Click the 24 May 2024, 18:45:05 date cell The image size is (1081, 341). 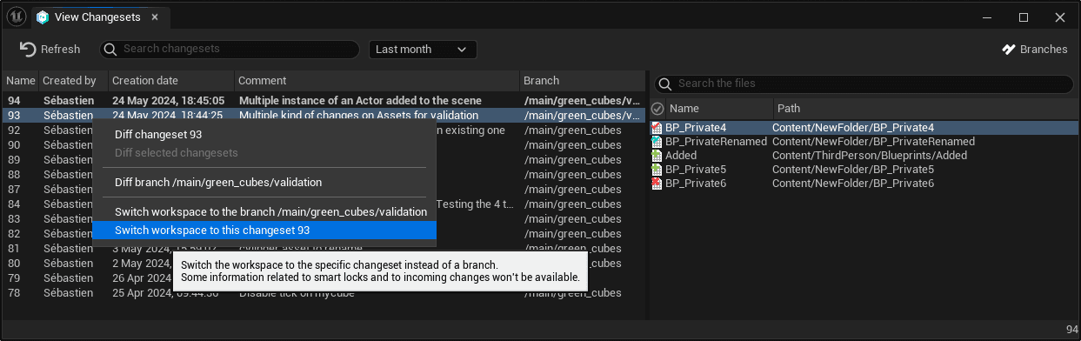(x=169, y=101)
